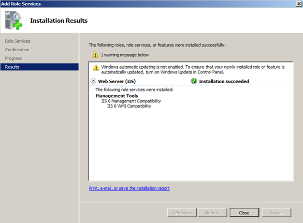This screenshot has height=223, width=303.
Task: Click the Close button
Action: [x=244, y=213]
